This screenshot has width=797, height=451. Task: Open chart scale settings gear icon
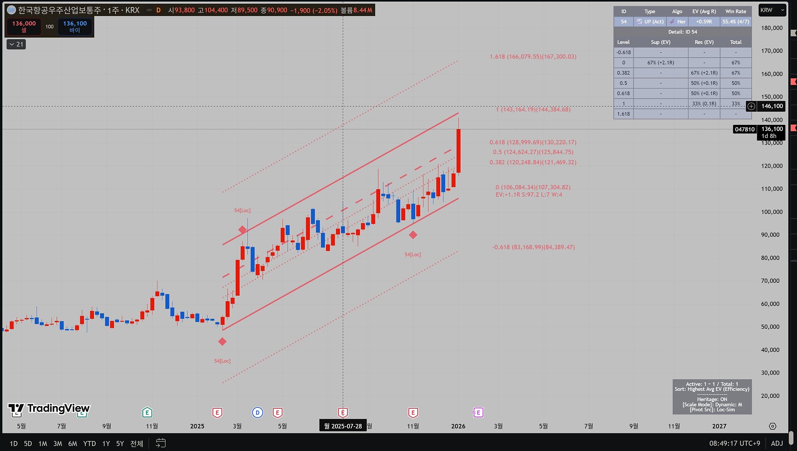coord(772,426)
